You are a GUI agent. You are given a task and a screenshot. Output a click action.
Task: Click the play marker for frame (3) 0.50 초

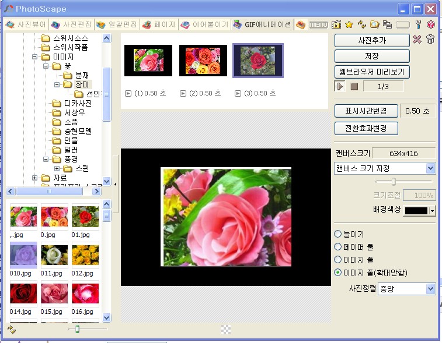coord(238,93)
